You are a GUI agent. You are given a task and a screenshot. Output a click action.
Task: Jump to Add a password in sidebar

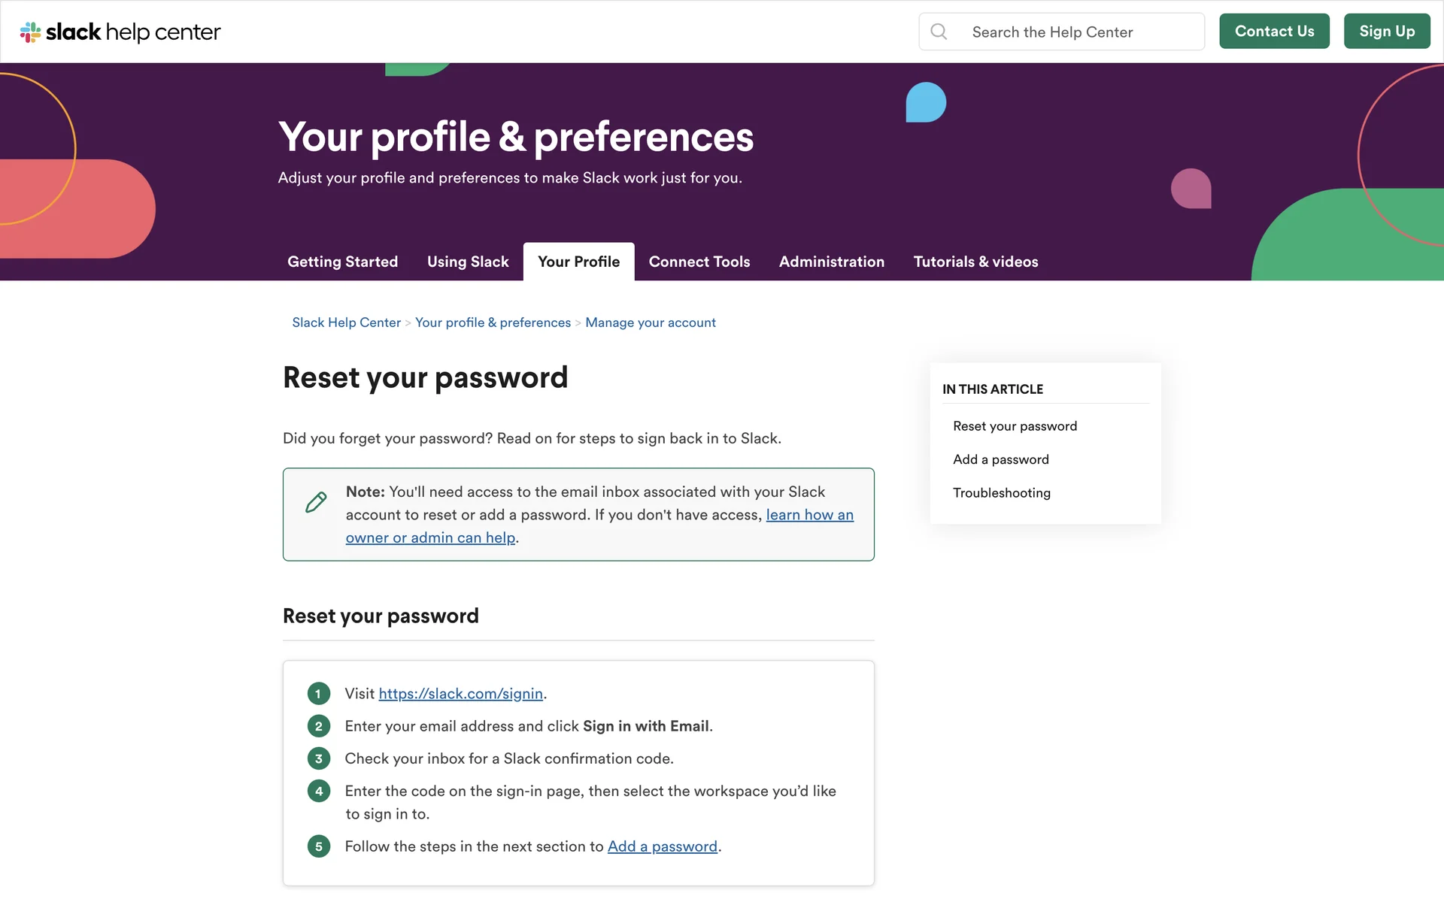[x=1000, y=459]
